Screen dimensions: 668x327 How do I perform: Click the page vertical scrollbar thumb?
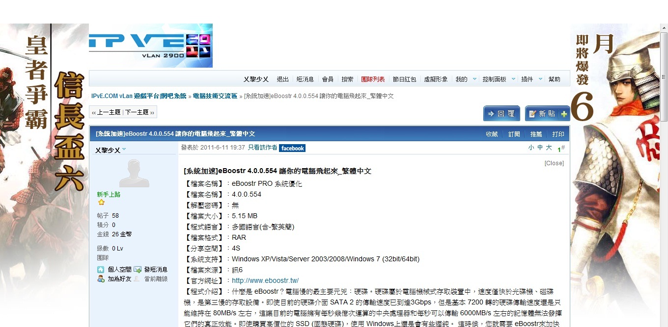click(664, 77)
